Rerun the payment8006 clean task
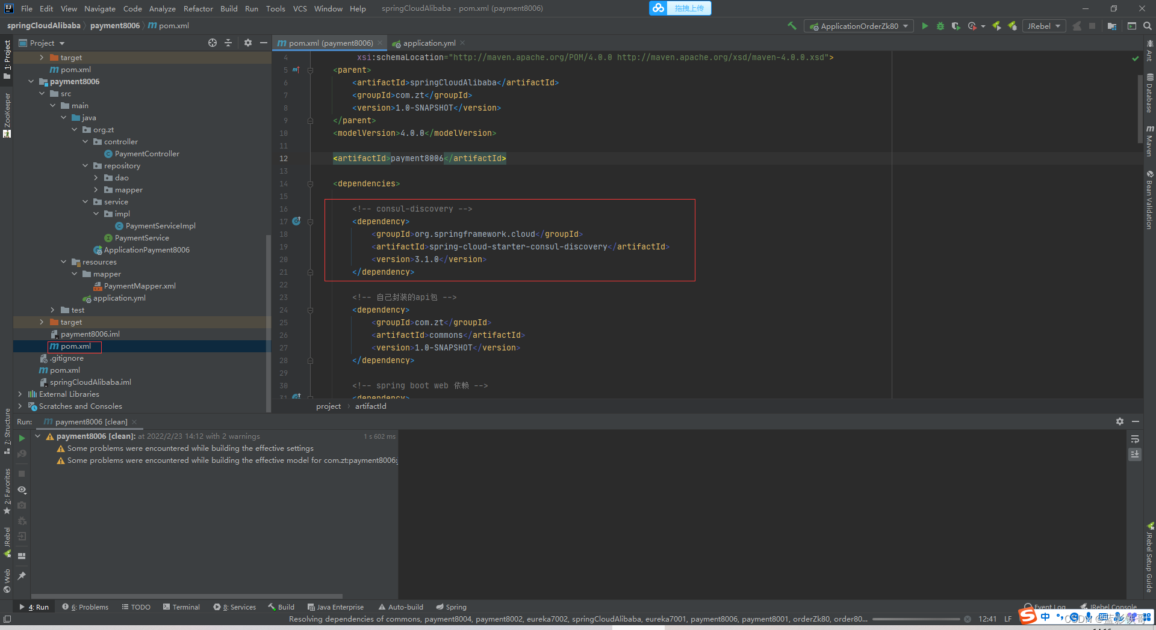The image size is (1156, 630). click(x=22, y=438)
